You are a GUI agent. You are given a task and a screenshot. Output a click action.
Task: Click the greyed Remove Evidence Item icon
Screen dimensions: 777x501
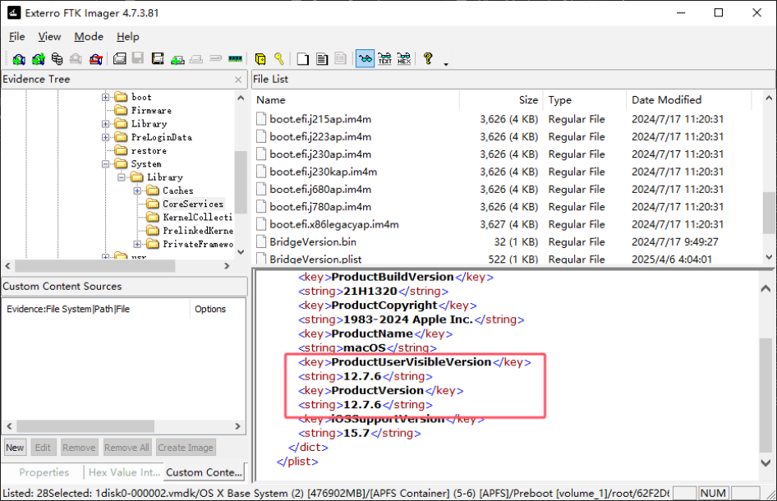point(76,59)
